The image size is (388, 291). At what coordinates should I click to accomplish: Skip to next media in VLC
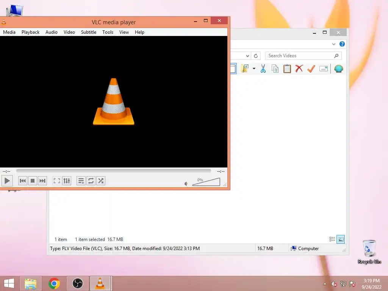[x=42, y=181]
